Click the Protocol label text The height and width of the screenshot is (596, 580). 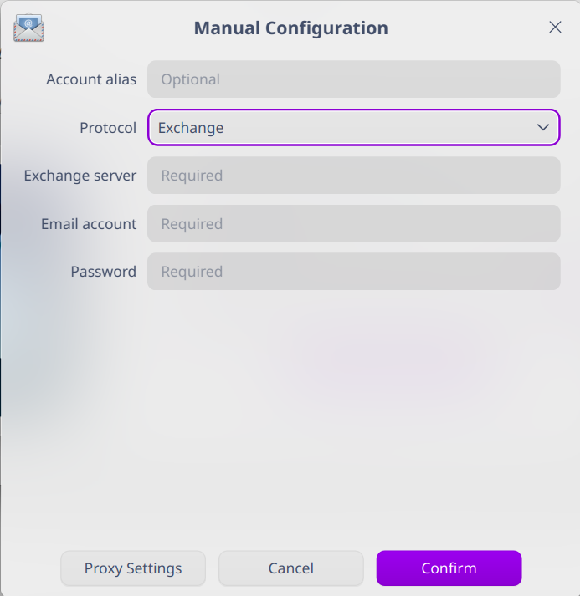108,128
